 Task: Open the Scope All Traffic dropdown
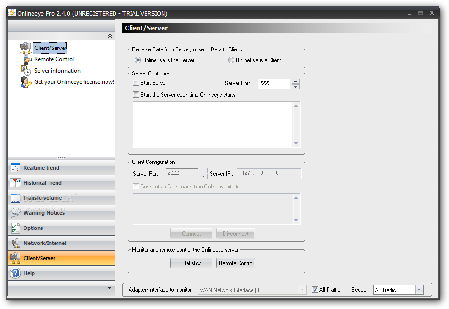(x=419, y=290)
